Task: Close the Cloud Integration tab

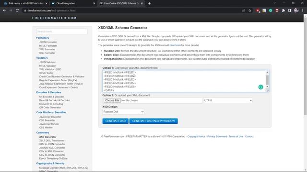Action: (94, 3)
